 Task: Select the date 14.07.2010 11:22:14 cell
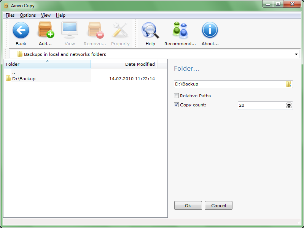[132, 79]
